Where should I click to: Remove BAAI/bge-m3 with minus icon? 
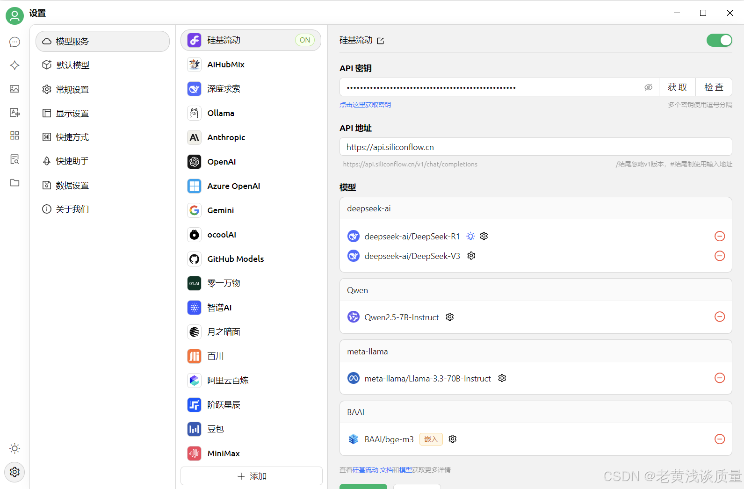pos(720,439)
